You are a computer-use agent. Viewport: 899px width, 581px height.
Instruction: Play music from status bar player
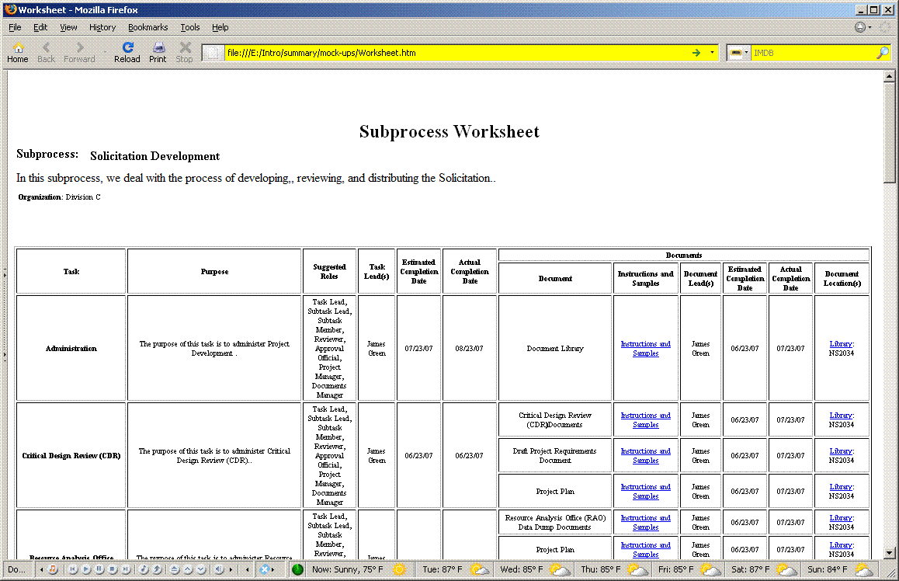(86, 569)
